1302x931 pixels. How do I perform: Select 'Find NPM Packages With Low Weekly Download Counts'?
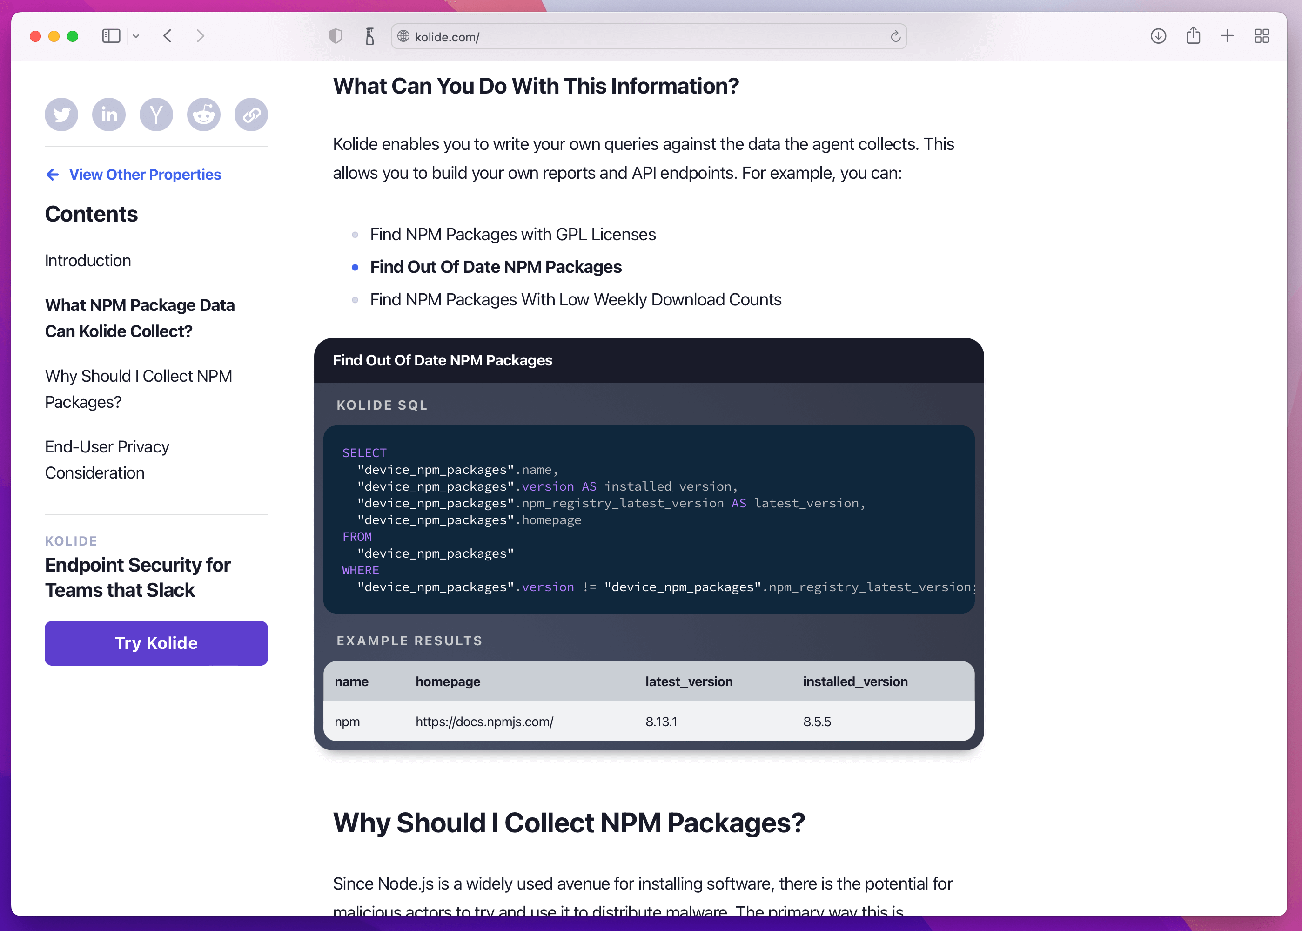pyautogui.click(x=575, y=300)
